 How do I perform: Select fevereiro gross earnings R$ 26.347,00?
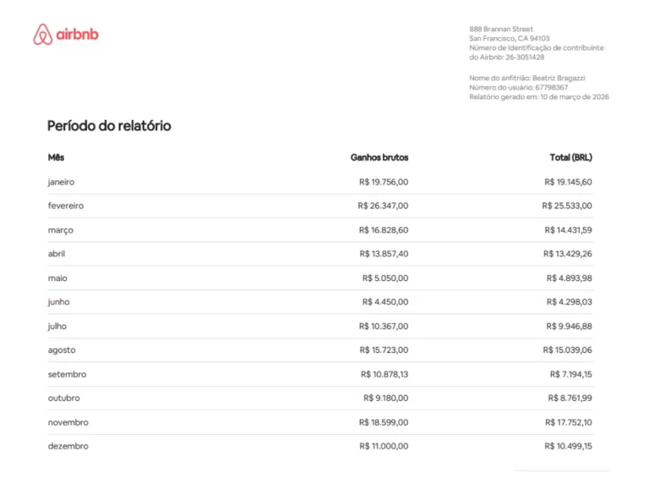383,206
